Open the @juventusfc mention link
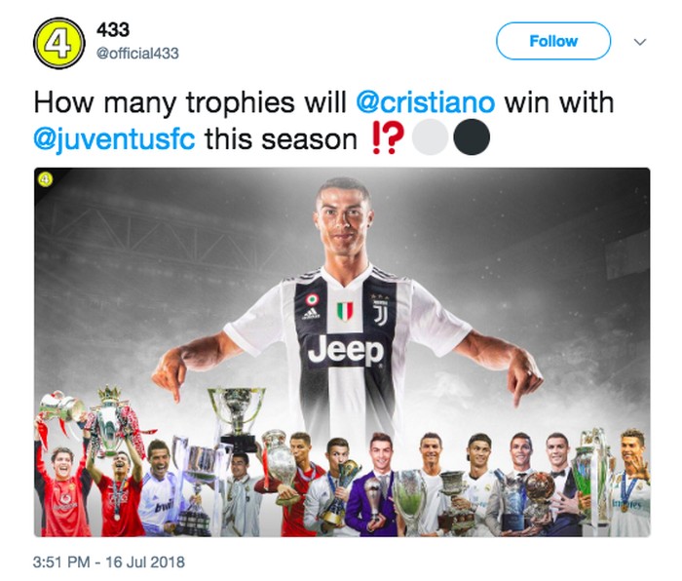 tap(114, 140)
